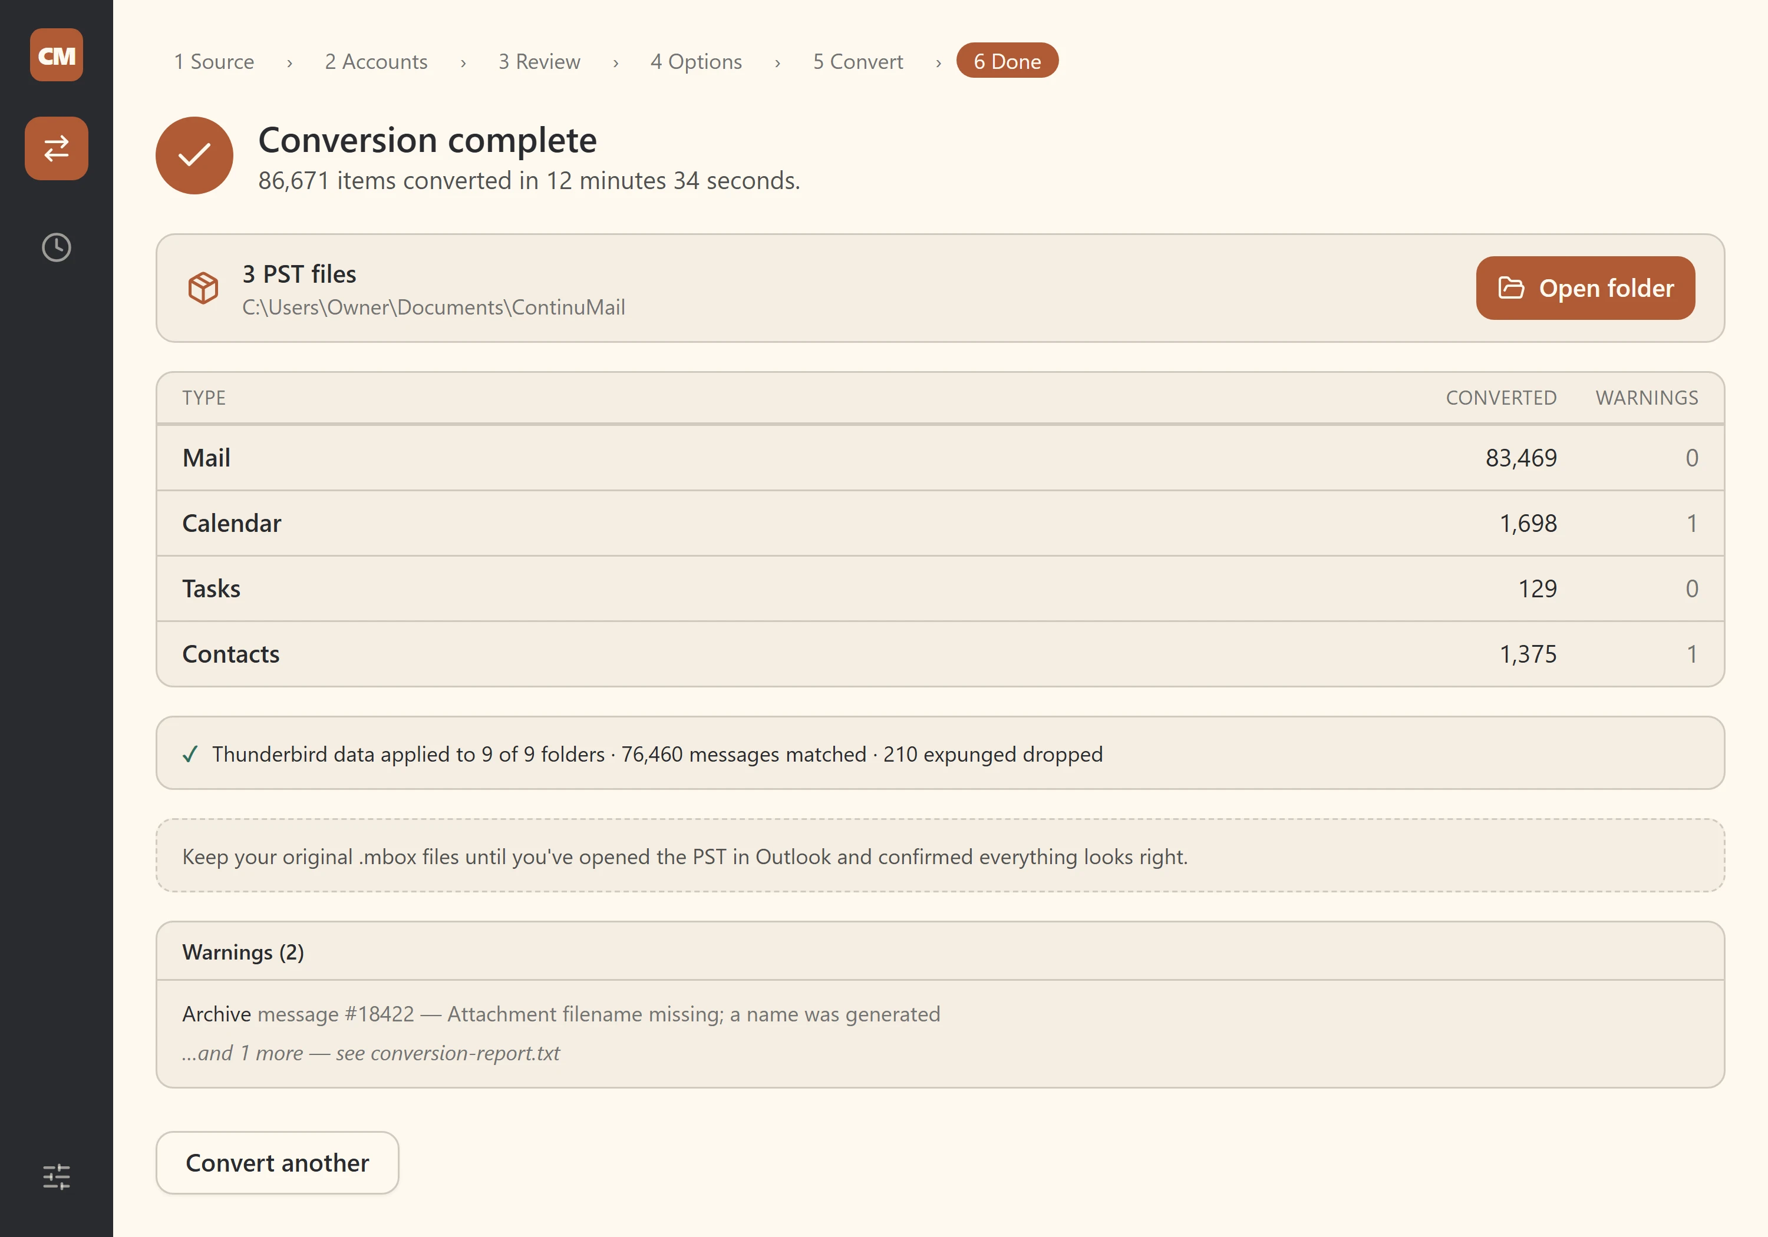This screenshot has width=1768, height=1237.
Task: Select the Calendar row label
Action: click(232, 524)
